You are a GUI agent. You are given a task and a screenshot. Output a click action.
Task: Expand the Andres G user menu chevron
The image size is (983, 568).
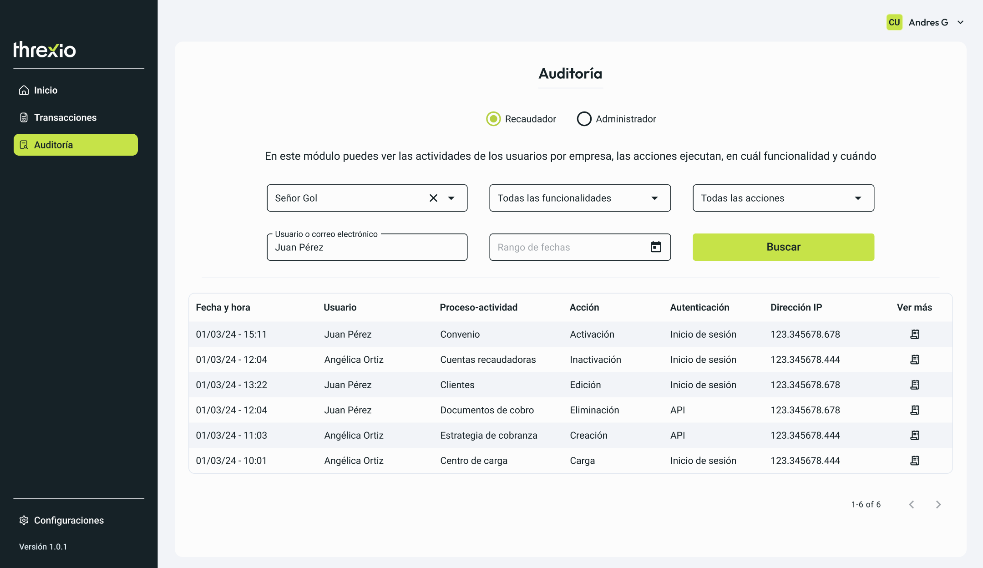(x=961, y=22)
